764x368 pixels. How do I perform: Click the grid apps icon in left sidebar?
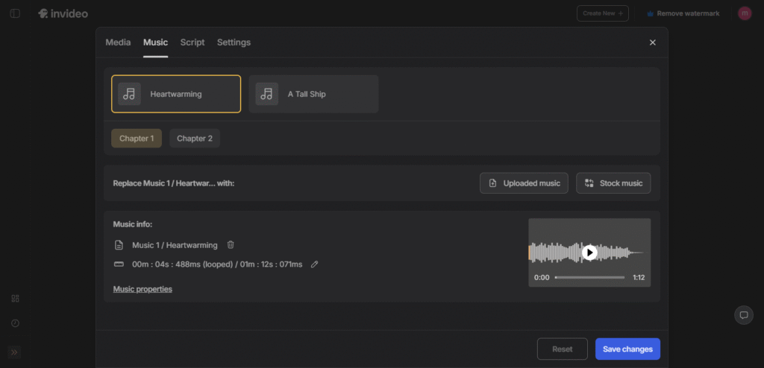tap(15, 299)
